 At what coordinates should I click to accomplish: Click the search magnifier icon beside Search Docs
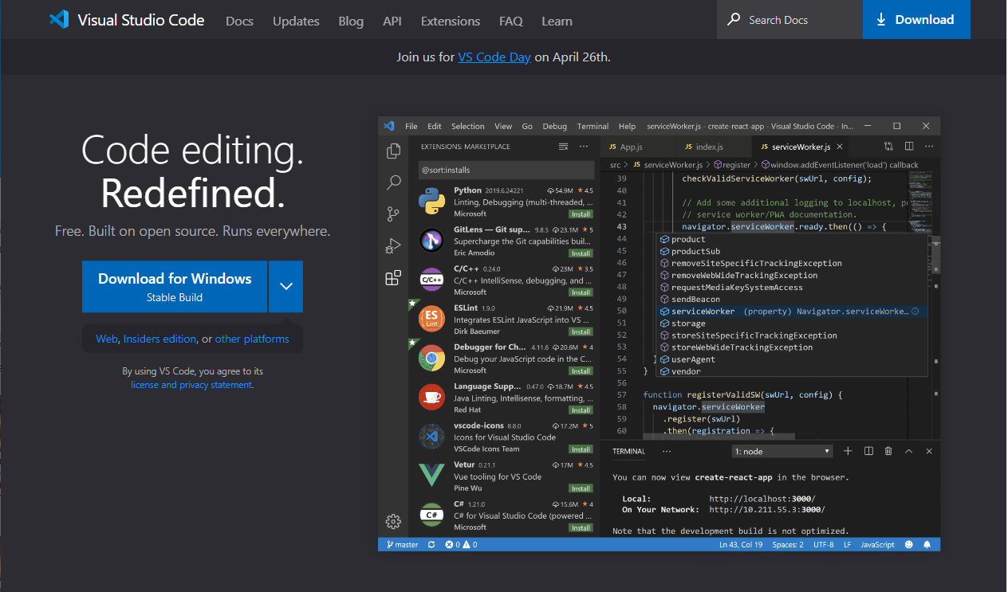[x=734, y=20]
